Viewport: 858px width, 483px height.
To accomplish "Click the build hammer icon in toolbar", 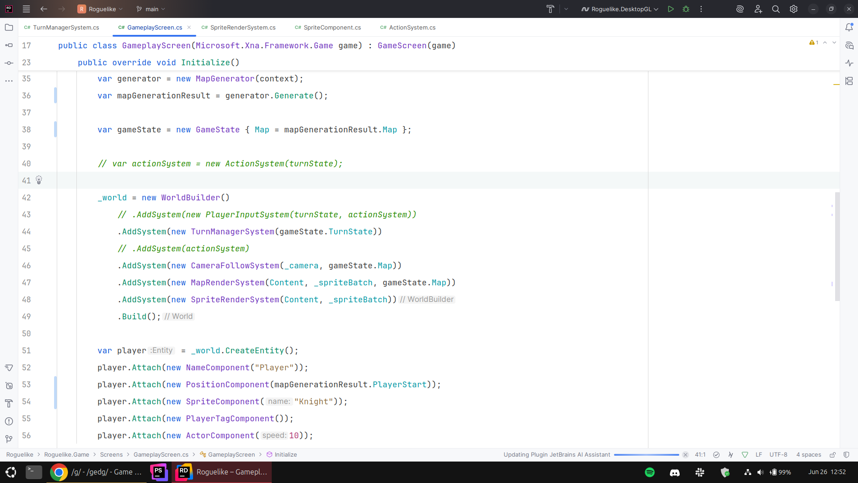I will [x=550, y=9].
